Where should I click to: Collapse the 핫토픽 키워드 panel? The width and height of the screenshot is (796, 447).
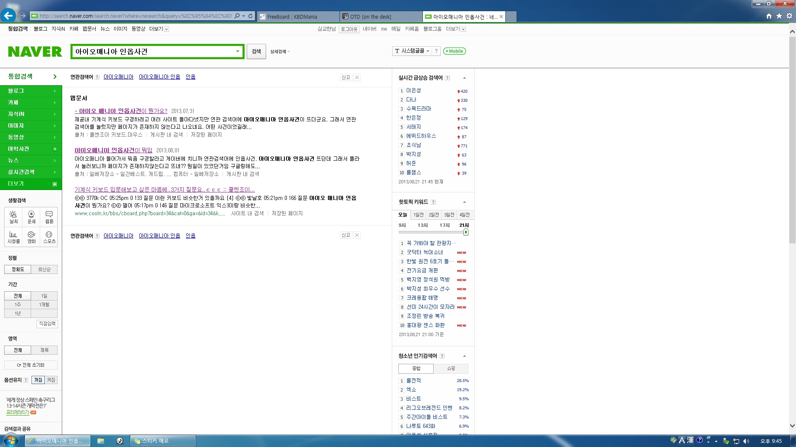[x=464, y=202]
